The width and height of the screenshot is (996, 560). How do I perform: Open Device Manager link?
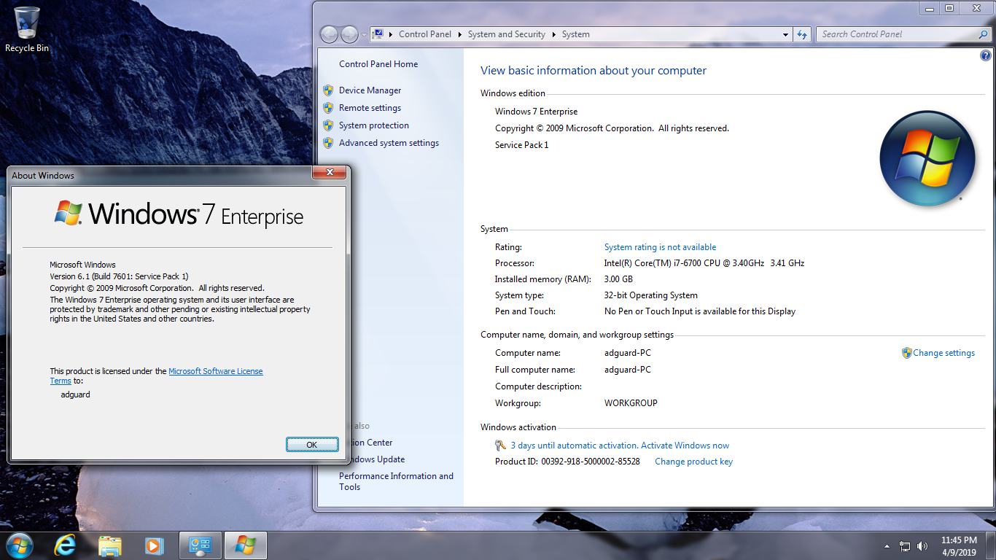(x=370, y=90)
